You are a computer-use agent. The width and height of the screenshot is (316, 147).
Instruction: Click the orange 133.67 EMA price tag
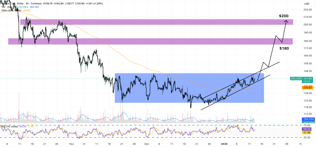(x=307, y=88)
